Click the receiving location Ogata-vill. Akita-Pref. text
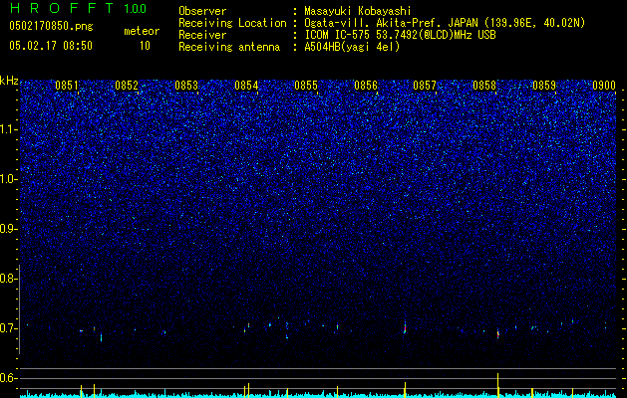This screenshot has height=398, width=627. click(x=376, y=23)
